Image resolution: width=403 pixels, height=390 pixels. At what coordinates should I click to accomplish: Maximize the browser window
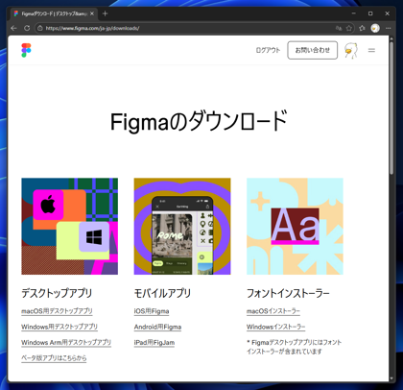pos(370,13)
